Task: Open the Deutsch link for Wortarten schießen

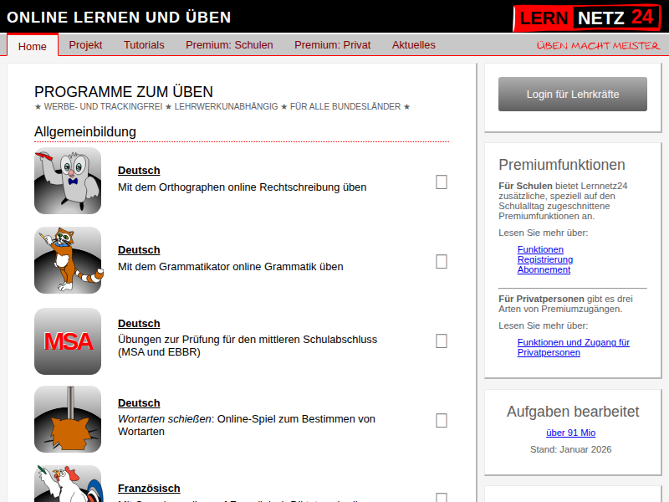Action: point(139,403)
